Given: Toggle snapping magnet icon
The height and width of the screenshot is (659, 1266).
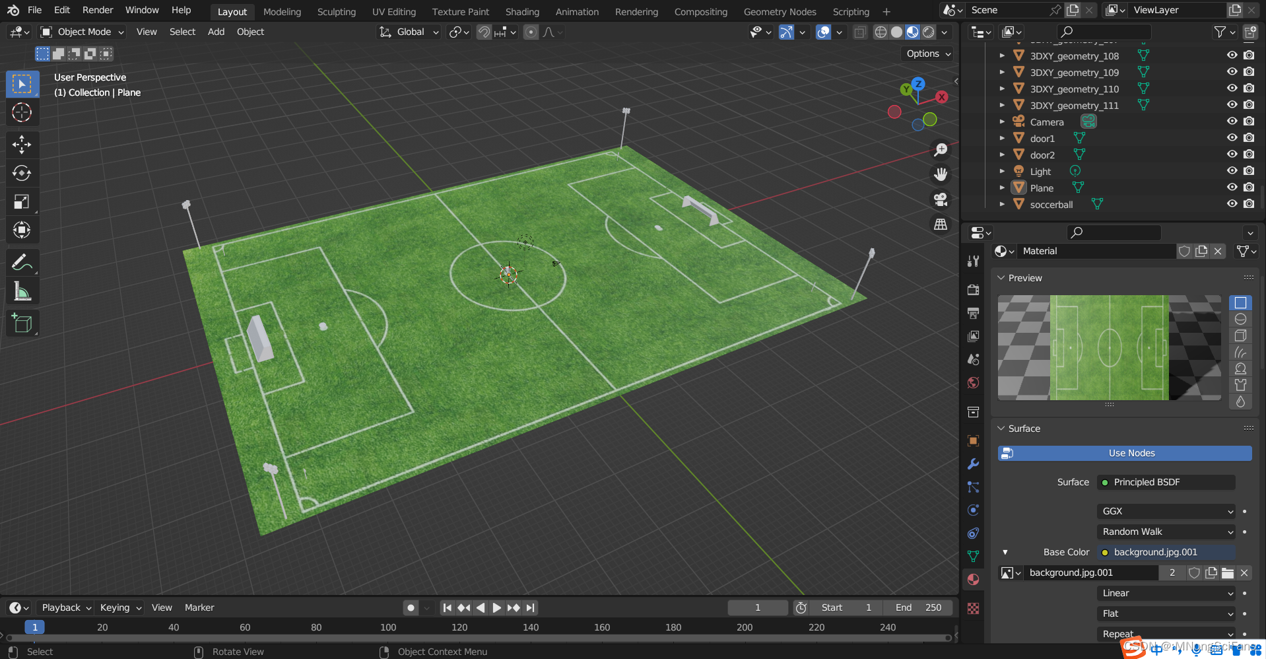Looking at the screenshot, I should pyautogui.click(x=484, y=32).
